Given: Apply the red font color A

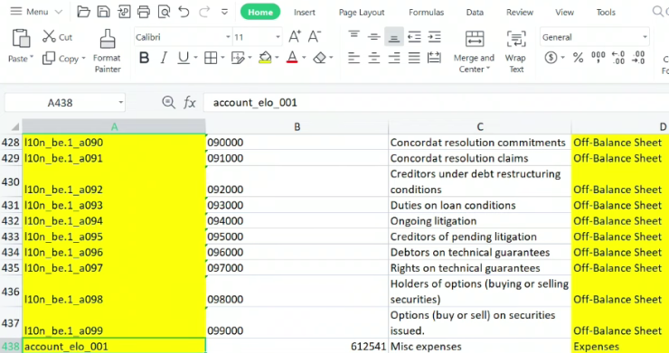Looking at the screenshot, I should tap(292, 58).
